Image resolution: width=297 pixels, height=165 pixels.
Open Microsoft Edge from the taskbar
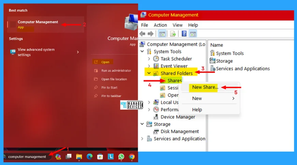tap(90, 157)
